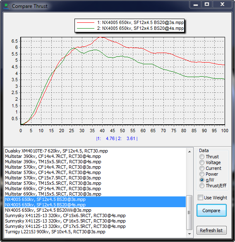Select the Thrust data radio button

(202, 157)
